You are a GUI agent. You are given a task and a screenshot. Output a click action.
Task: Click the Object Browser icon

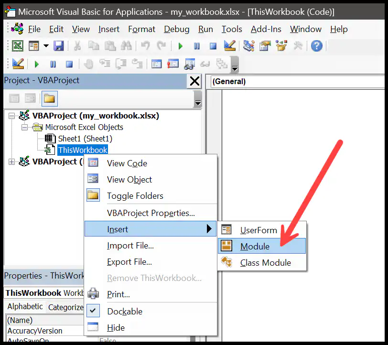click(281, 46)
